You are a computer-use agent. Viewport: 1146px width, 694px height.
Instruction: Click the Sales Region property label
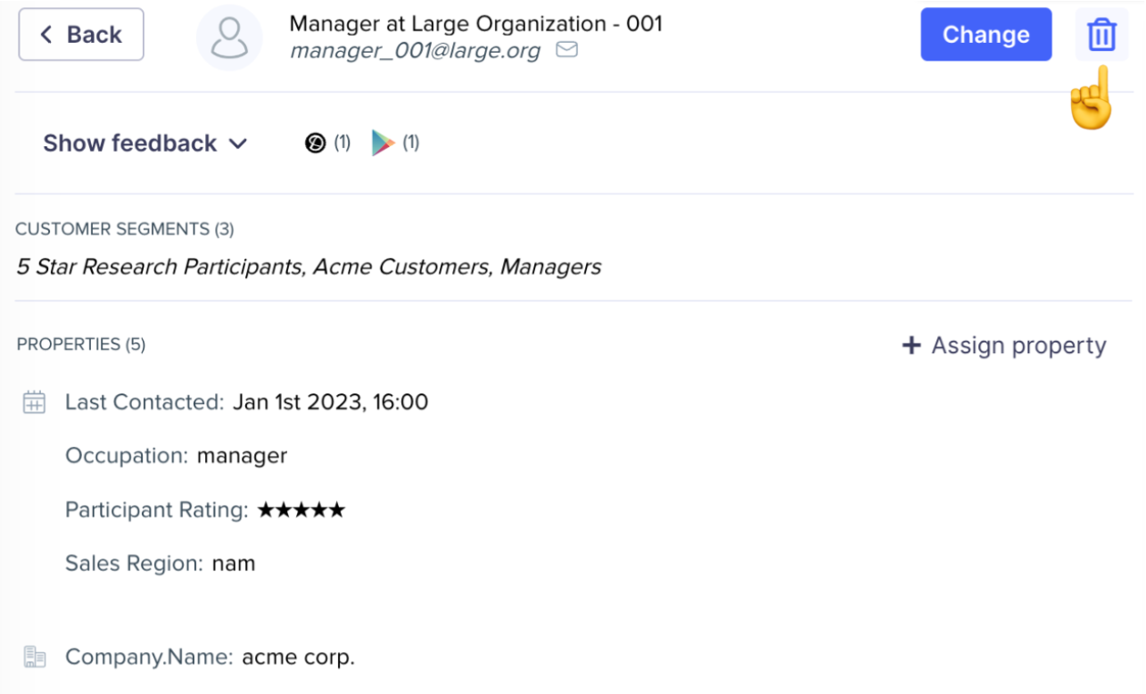click(x=135, y=564)
